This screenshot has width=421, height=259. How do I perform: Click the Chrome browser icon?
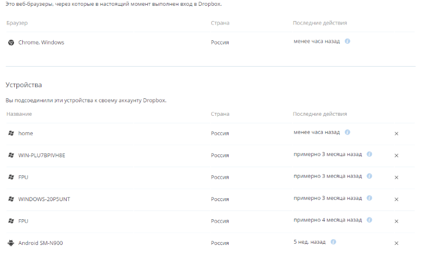coord(11,42)
